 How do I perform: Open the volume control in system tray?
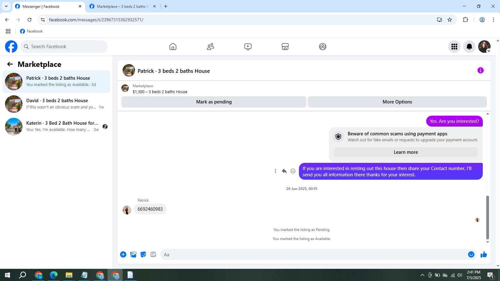460,275
